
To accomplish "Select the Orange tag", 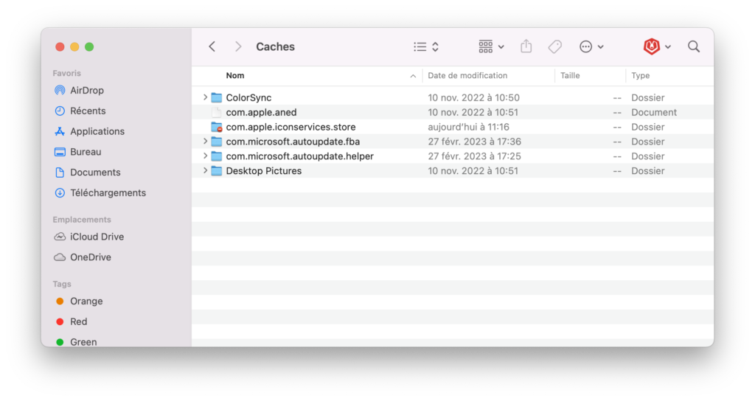I will (86, 301).
